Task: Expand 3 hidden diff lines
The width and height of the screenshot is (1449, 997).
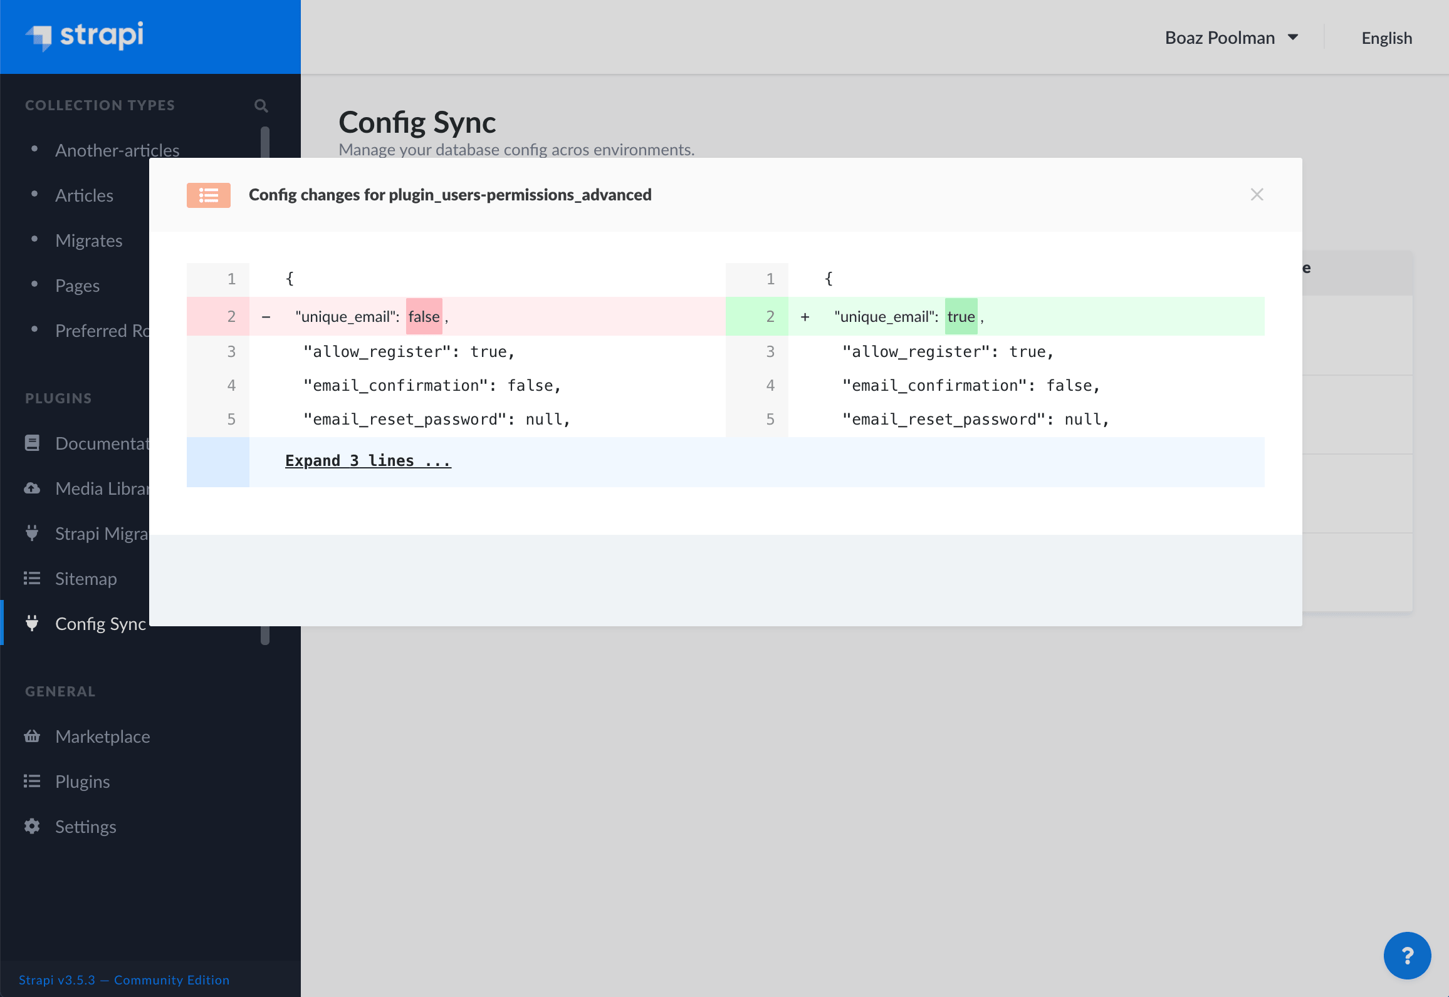Action: (x=368, y=461)
